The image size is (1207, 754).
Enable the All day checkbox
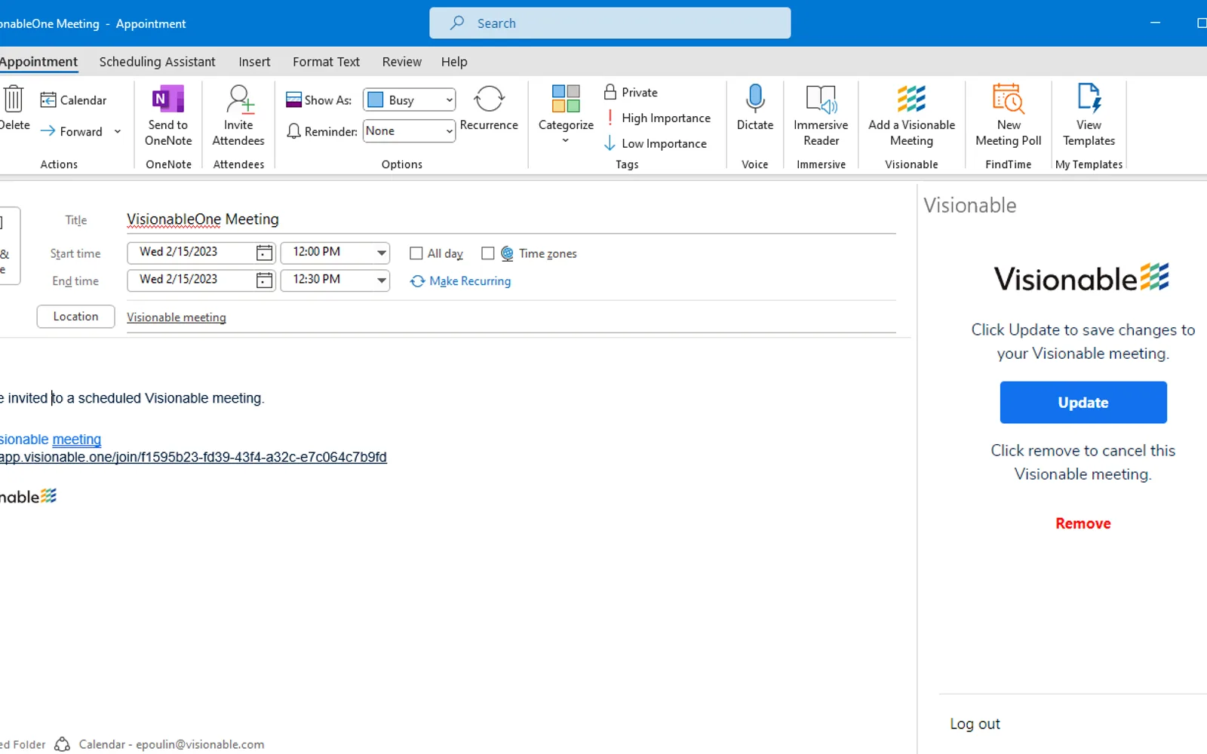(416, 253)
